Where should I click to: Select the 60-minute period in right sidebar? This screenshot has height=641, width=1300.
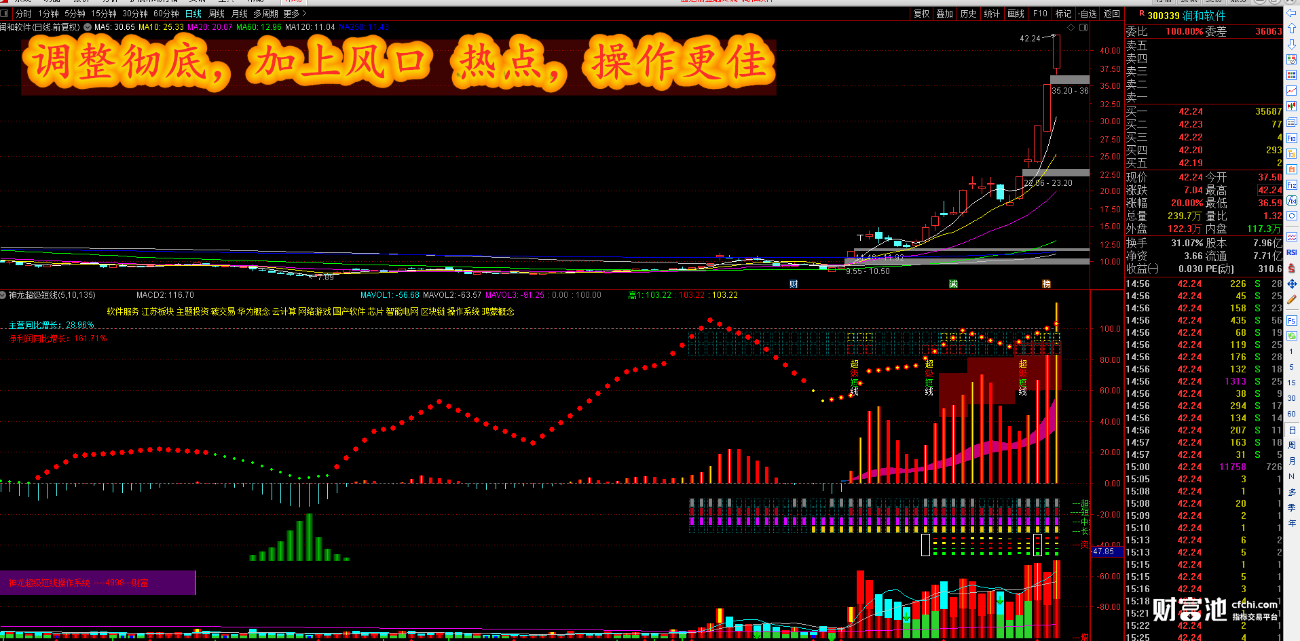[x=1291, y=414]
